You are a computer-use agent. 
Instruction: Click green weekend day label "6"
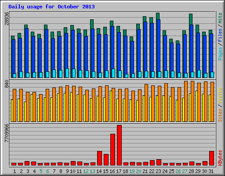click(47, 171)
